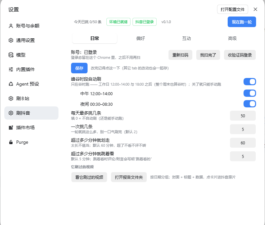
Task: Switch to the 偏好 tab
Action: (141, 38)
